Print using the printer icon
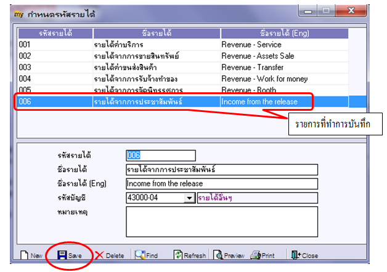 256,255
